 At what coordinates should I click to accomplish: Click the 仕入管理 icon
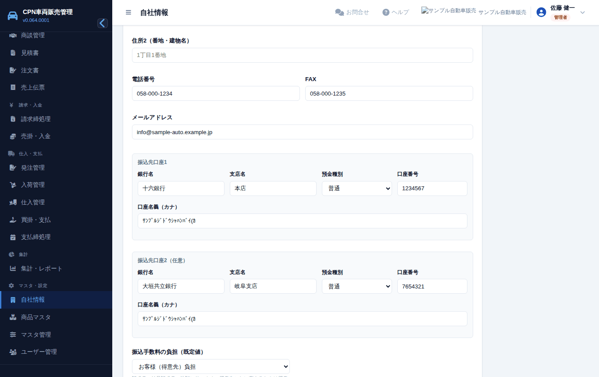point(13,203)
